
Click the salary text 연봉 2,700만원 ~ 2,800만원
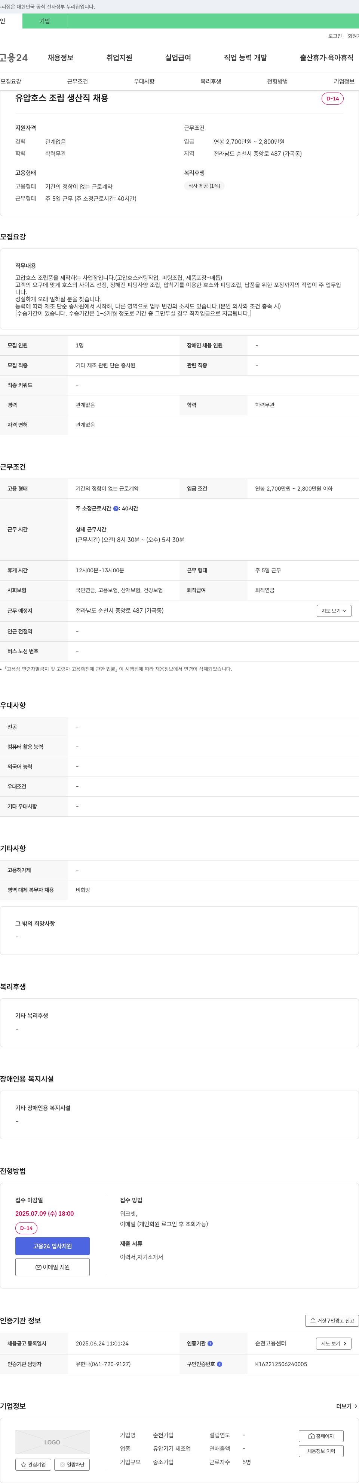[249, 142]
